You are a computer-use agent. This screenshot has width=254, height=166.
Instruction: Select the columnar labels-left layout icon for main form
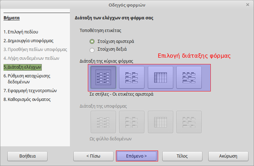pyautogui.click(x=103, y=77)
